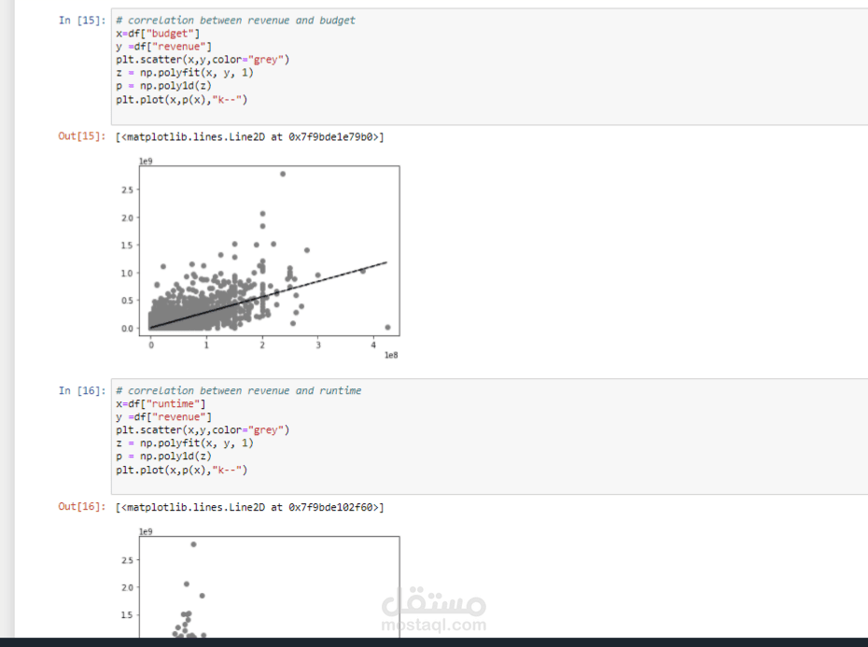This screenshot has height=647, width=868.
Task: Click the Out[15] output prompt
Action: point(81,136)
